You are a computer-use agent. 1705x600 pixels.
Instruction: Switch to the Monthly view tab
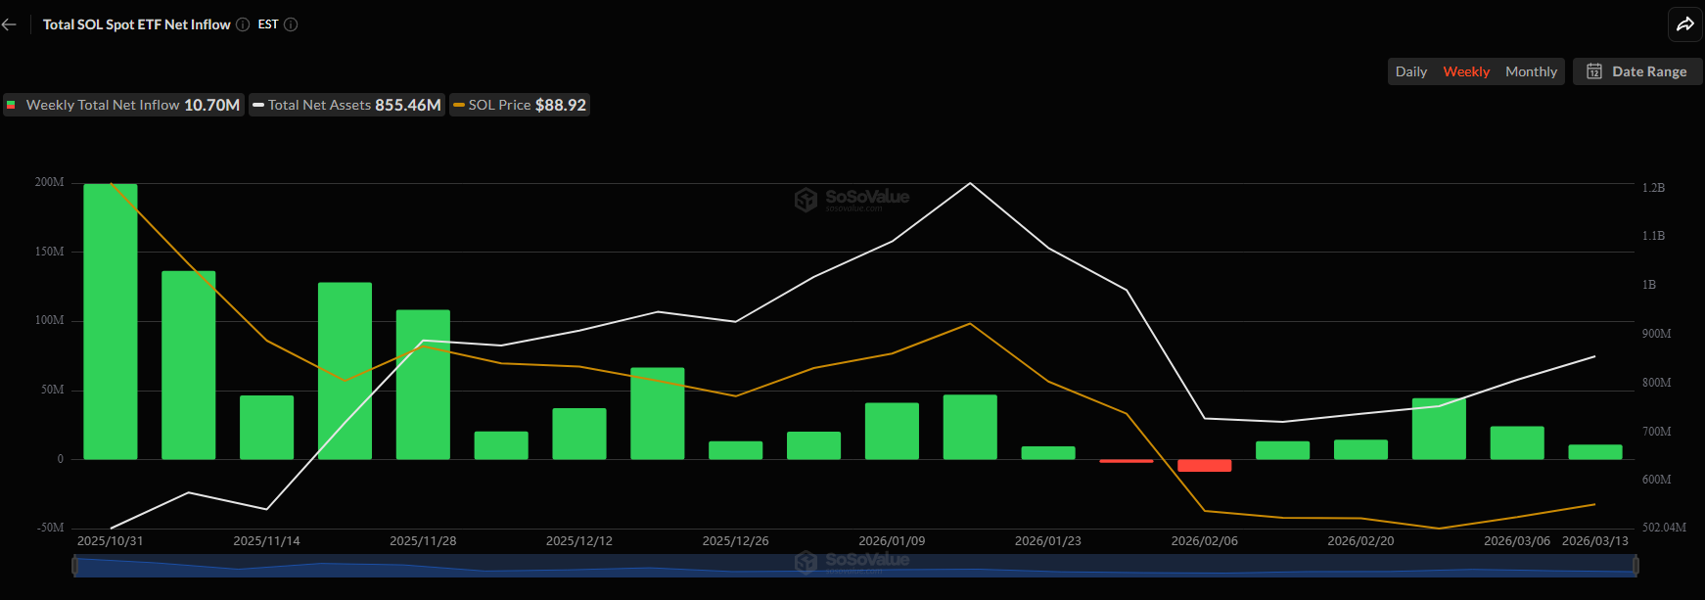click(x=1531, y=71)
